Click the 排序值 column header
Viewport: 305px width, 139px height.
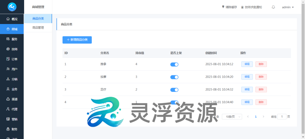pos(140,53)
